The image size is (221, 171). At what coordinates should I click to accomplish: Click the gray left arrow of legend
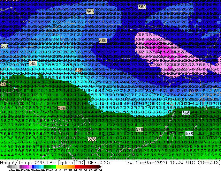(x=8, y=166)
